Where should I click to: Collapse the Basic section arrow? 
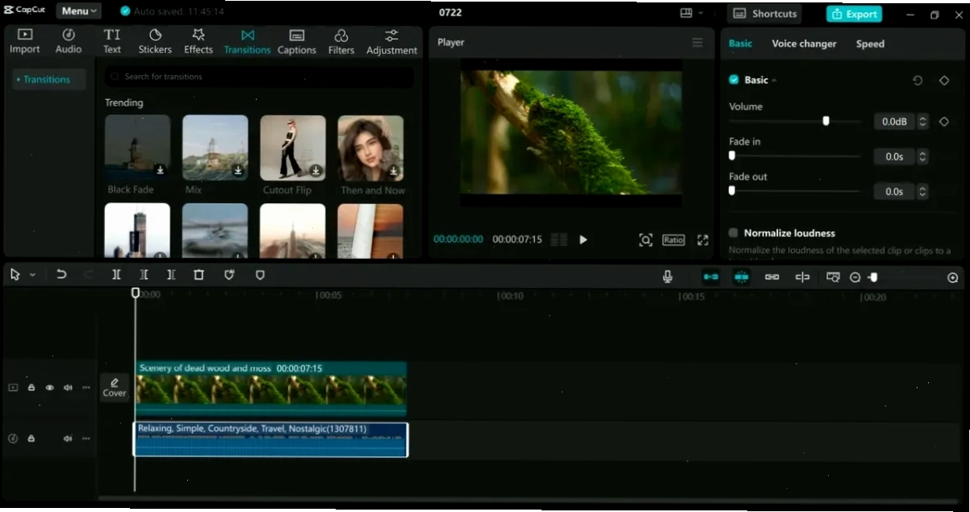(774, 81)
